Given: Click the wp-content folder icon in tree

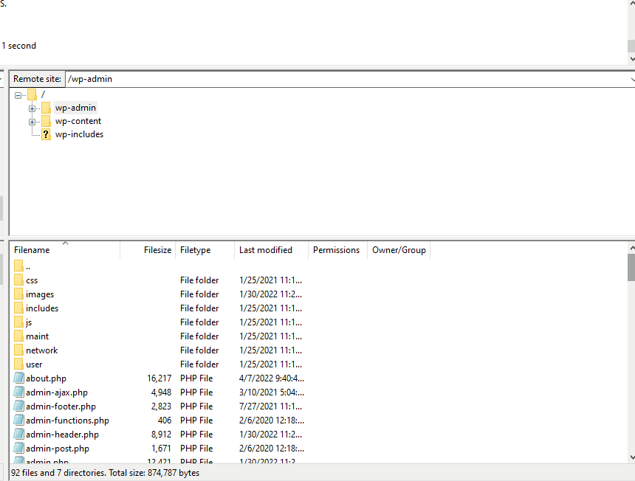Looking at the screenshot, I should 46,122.
